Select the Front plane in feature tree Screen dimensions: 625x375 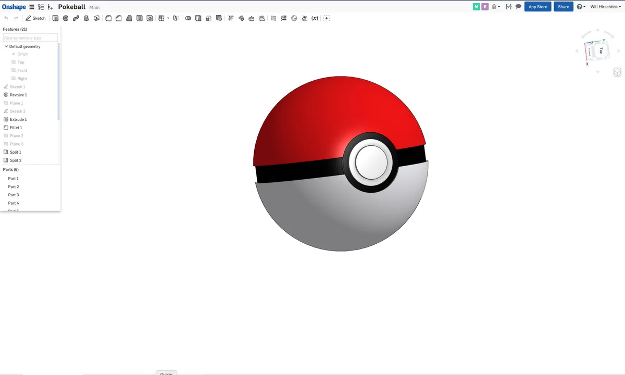(22, 70)
